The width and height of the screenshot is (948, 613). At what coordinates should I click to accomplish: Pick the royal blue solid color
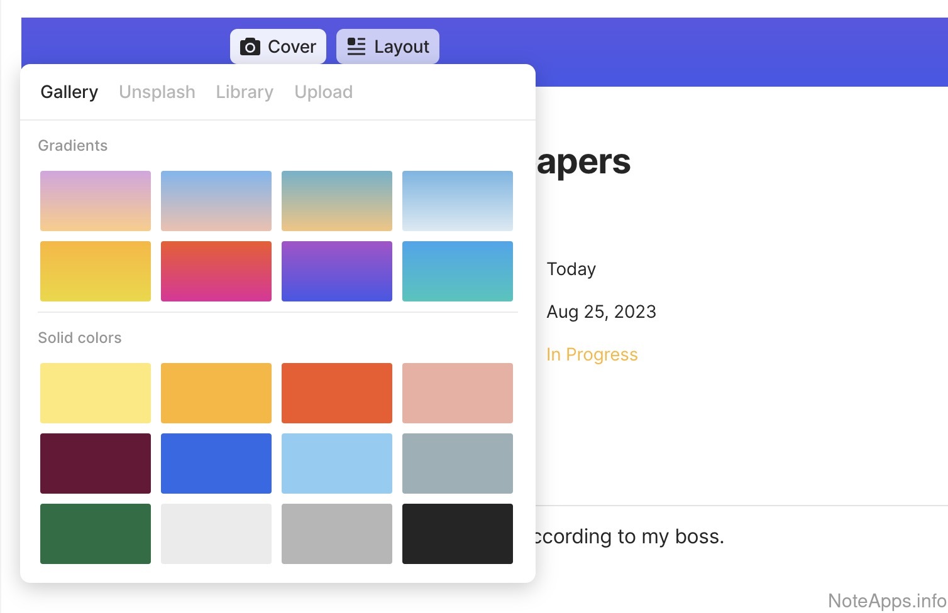click(x=216, y=464)
